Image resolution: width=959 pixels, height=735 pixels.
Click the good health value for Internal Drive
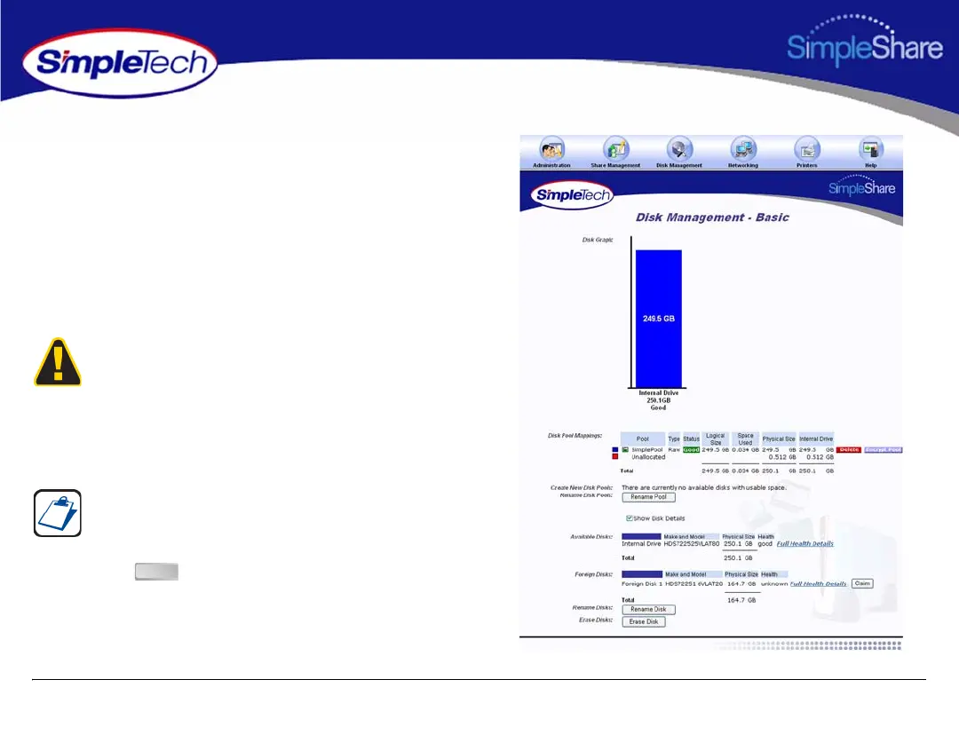click(x=765, y=543)
